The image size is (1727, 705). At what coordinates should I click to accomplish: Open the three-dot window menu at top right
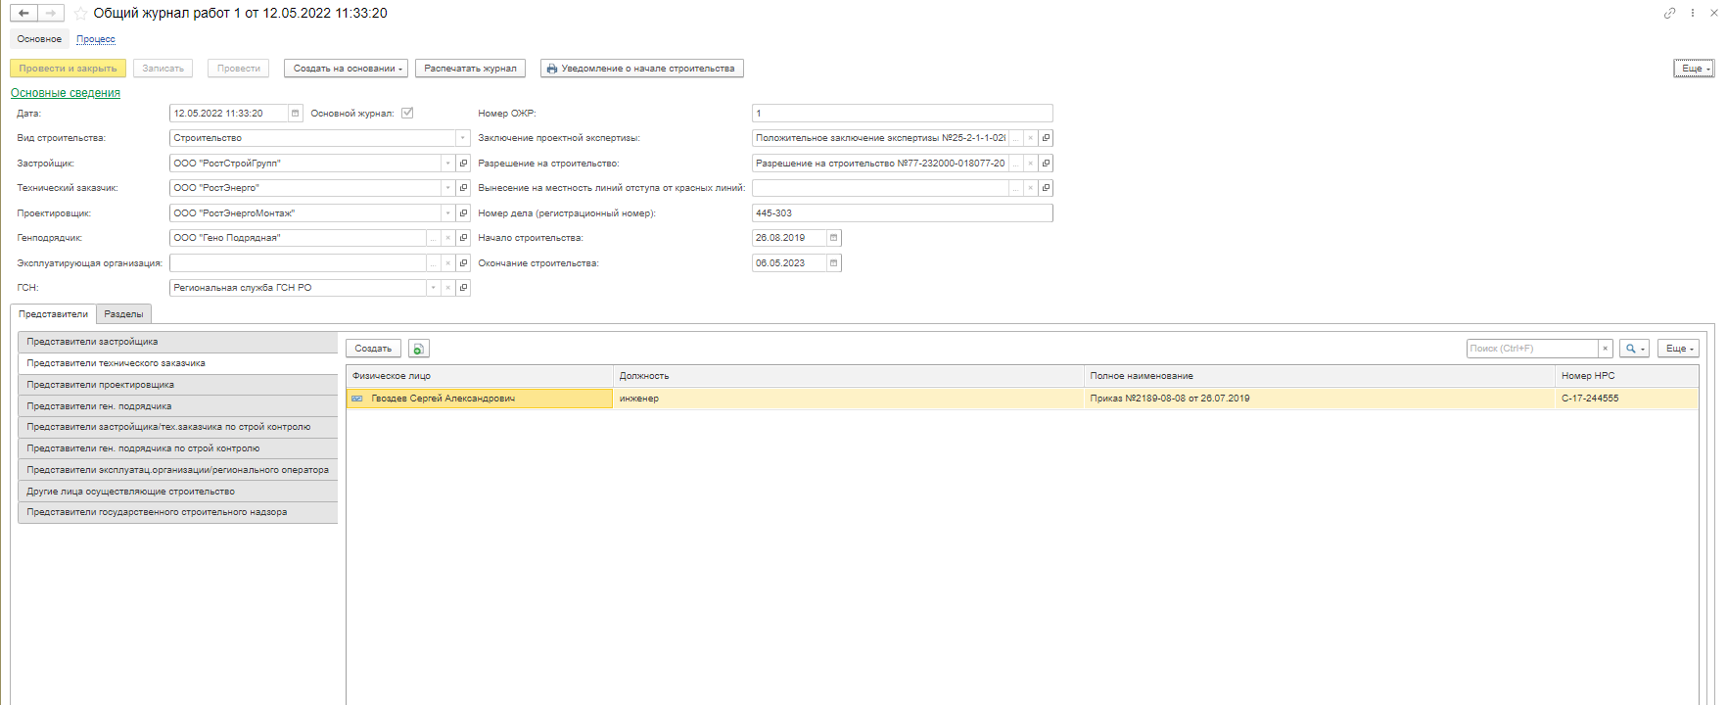(x=1693, y=13)
